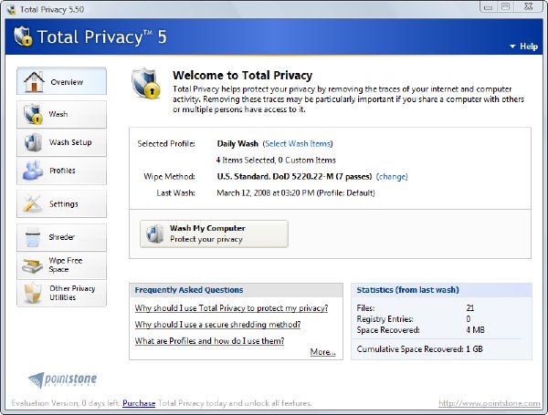
Task: Minimize the Total Privacy window
Action: click(x=489, y=6)
